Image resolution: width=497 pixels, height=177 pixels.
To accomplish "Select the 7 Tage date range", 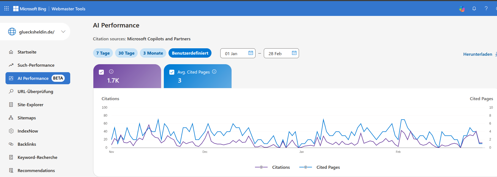I will (103, 53).
